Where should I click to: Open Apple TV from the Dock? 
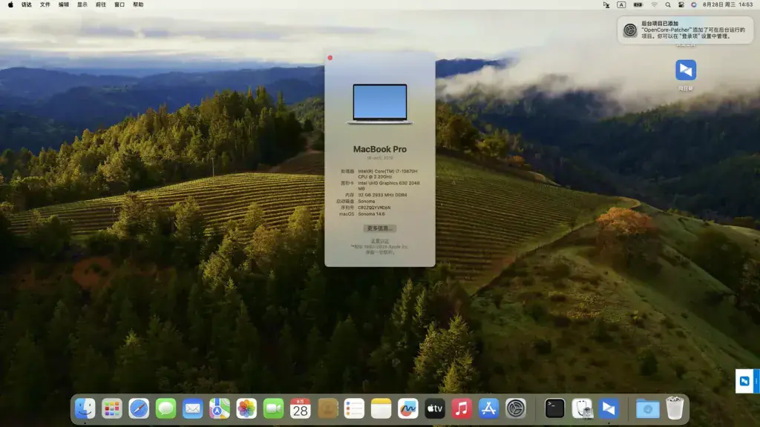pyautogui.click(x=435, y=408)
